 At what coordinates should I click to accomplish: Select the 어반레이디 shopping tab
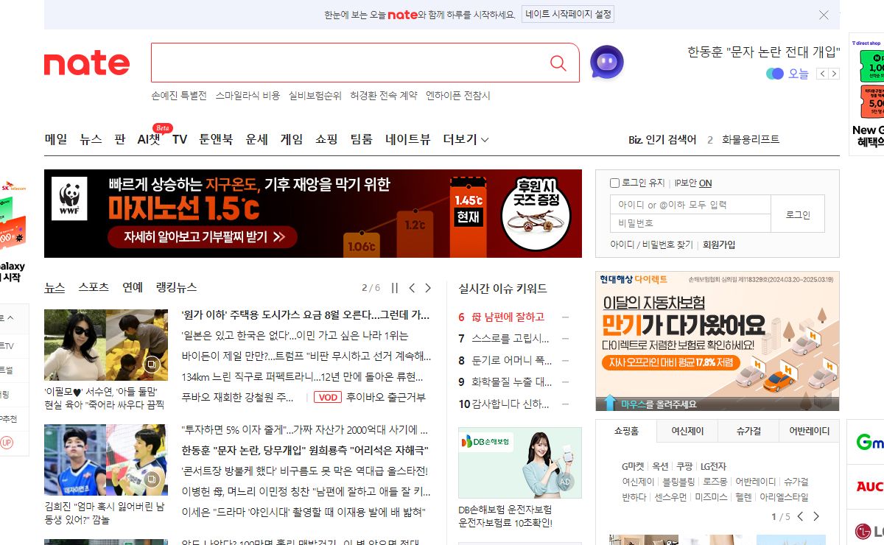[809, 431]
